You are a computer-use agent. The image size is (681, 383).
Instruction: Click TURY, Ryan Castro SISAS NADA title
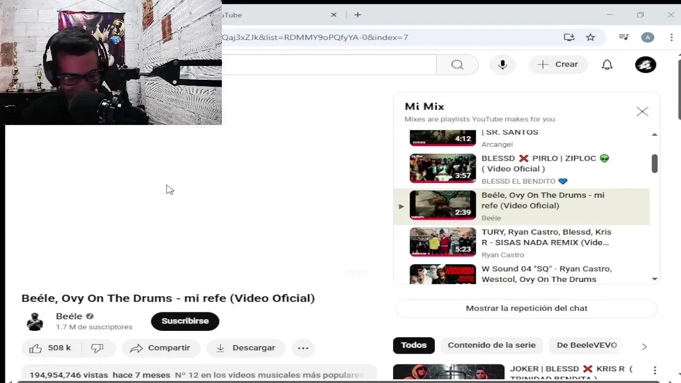(x=546, y=237)
